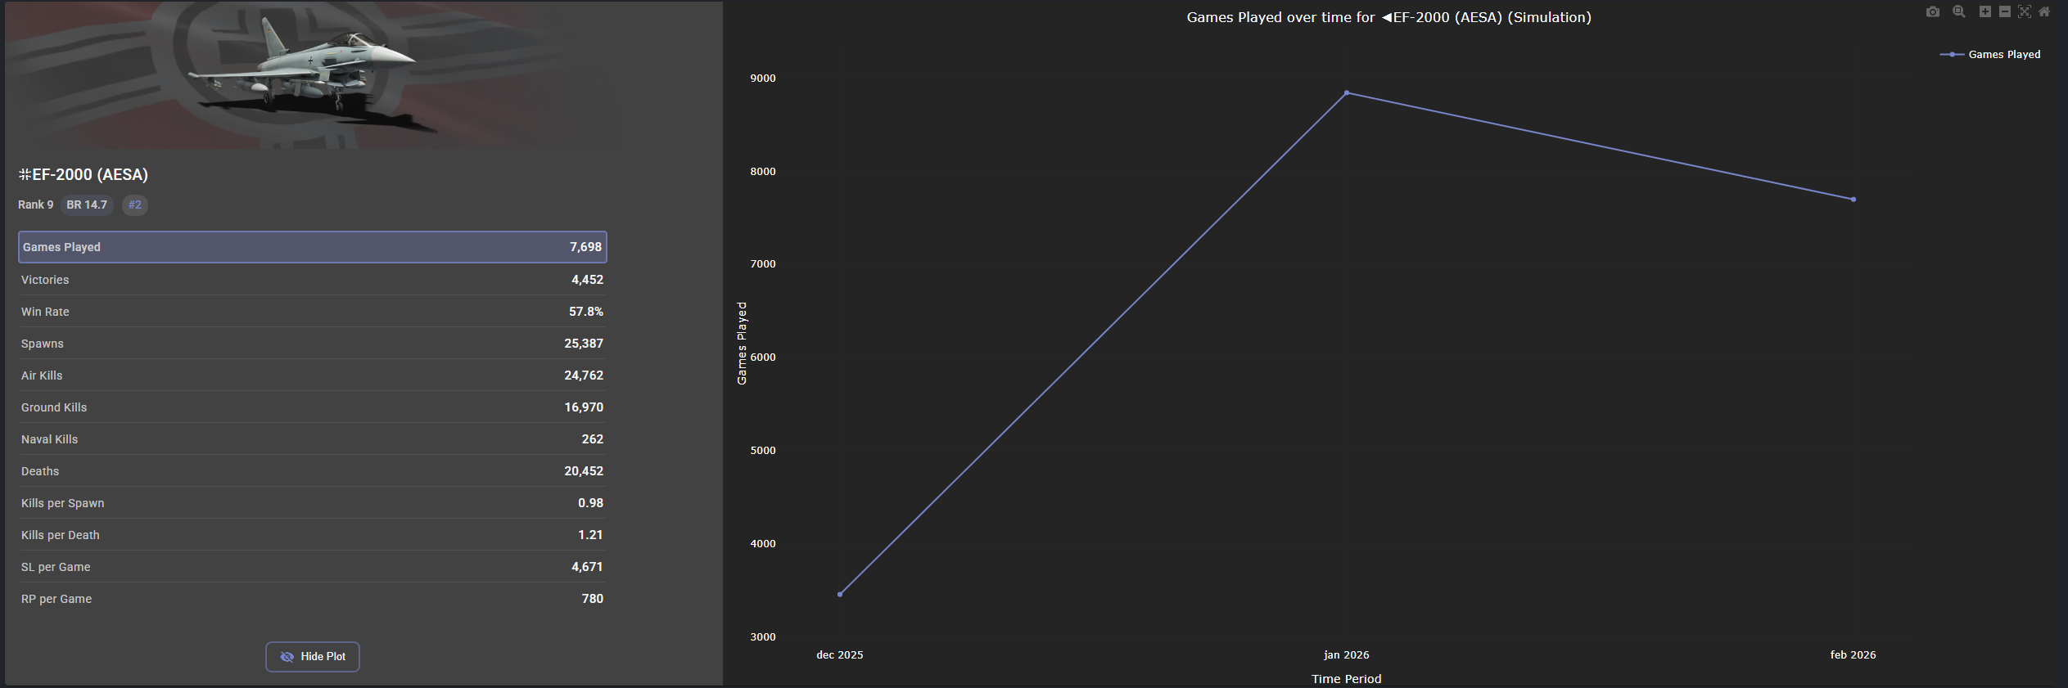Zoom out of the chart with minus icon

click(x=2005, y=11)
